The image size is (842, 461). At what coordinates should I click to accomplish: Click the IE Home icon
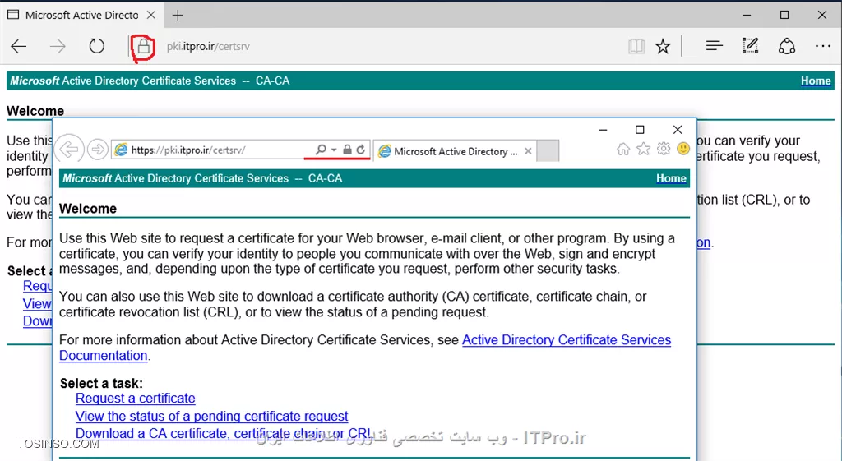pyautogui.click(x=623, y=150)
